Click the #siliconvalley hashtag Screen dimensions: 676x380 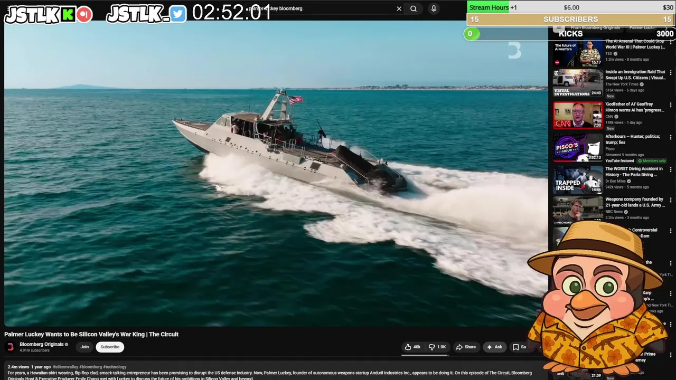point(65,367)
